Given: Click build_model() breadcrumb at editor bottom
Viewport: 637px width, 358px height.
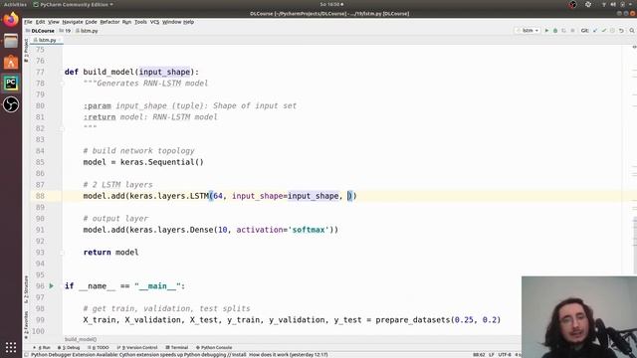Looking at the screenshot, I should click(81, 339).
